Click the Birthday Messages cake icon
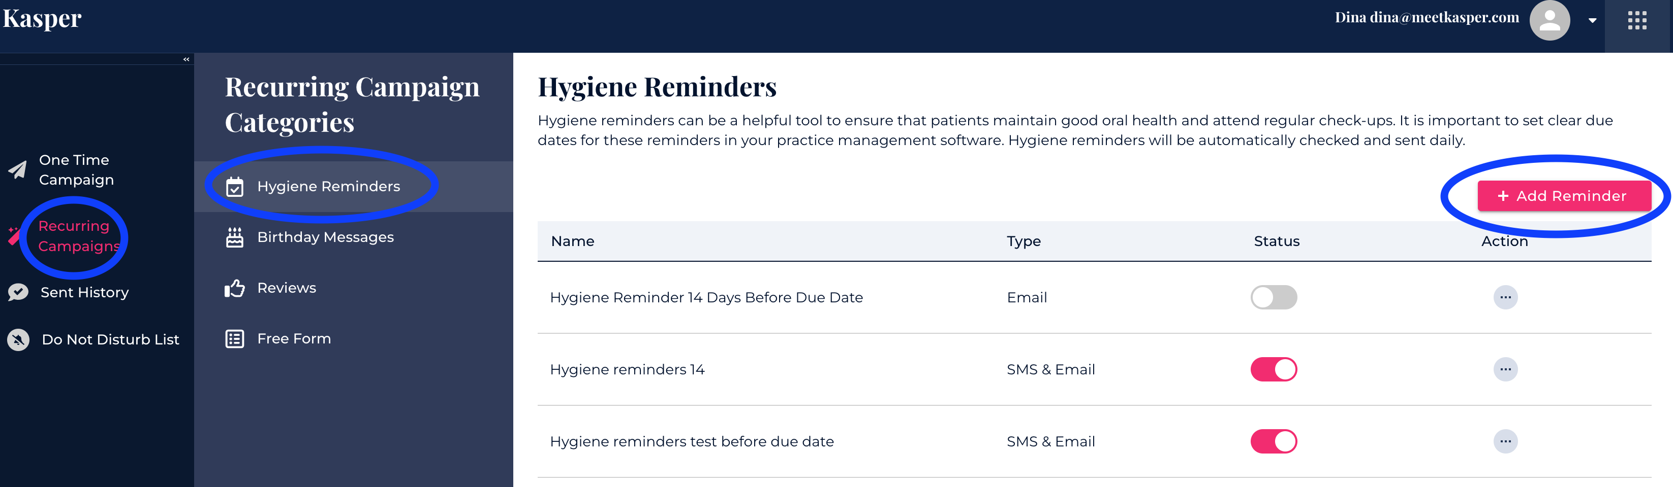The width and height of the screenshot is (1673, 487). (x=234, y=237)
